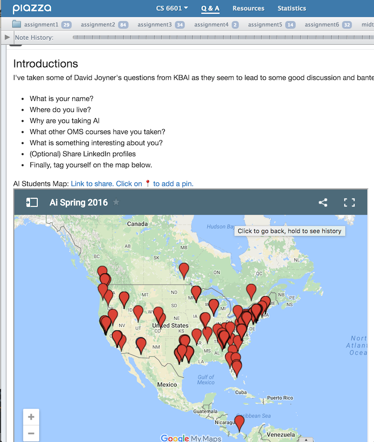Image resolution: width=374 pixels, height=442 pixels.
Task: Click the map pin in Manitoba, Canada
Action: pyautogui.click(x=184, y=270)
